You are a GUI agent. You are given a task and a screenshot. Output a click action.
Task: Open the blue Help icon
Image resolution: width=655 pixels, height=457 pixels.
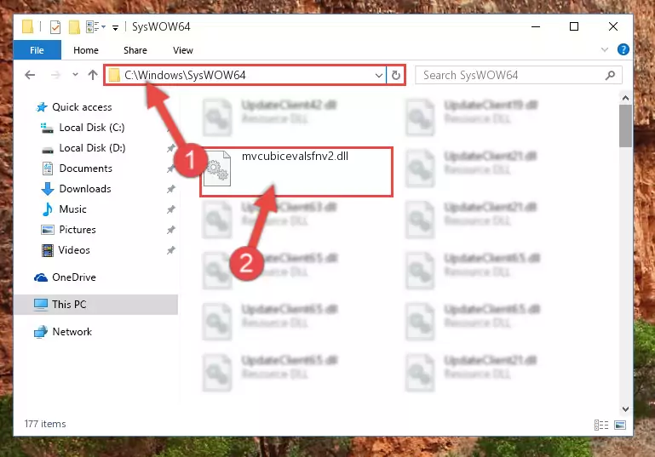(x=623, y=49)
